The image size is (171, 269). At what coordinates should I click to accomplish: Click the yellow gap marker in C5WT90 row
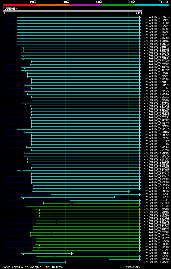[24, 60]
